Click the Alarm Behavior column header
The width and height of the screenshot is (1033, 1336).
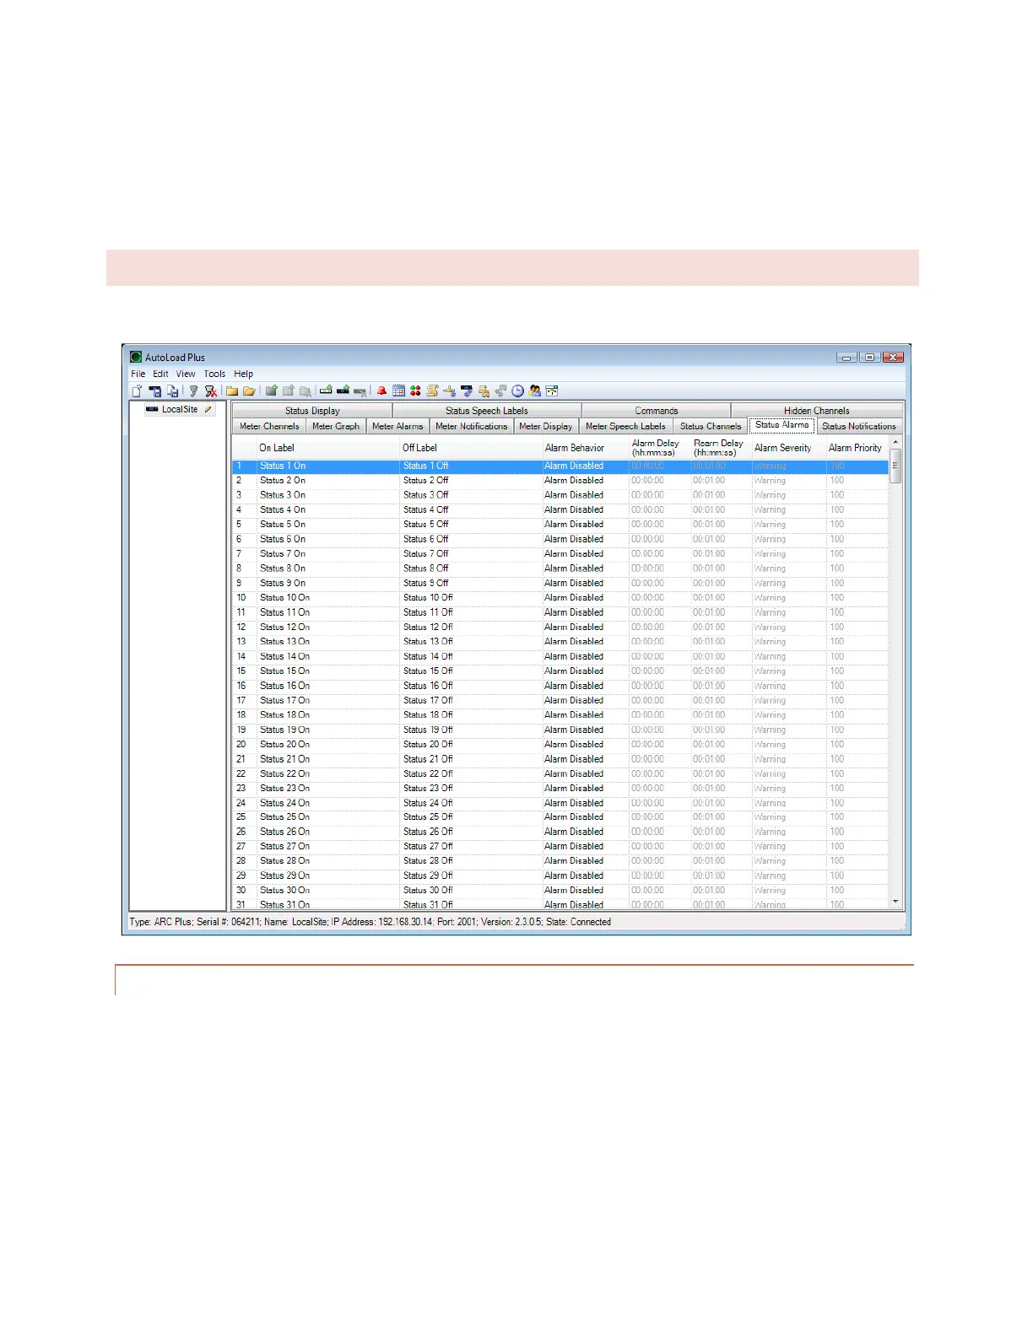tap(586, 448)
